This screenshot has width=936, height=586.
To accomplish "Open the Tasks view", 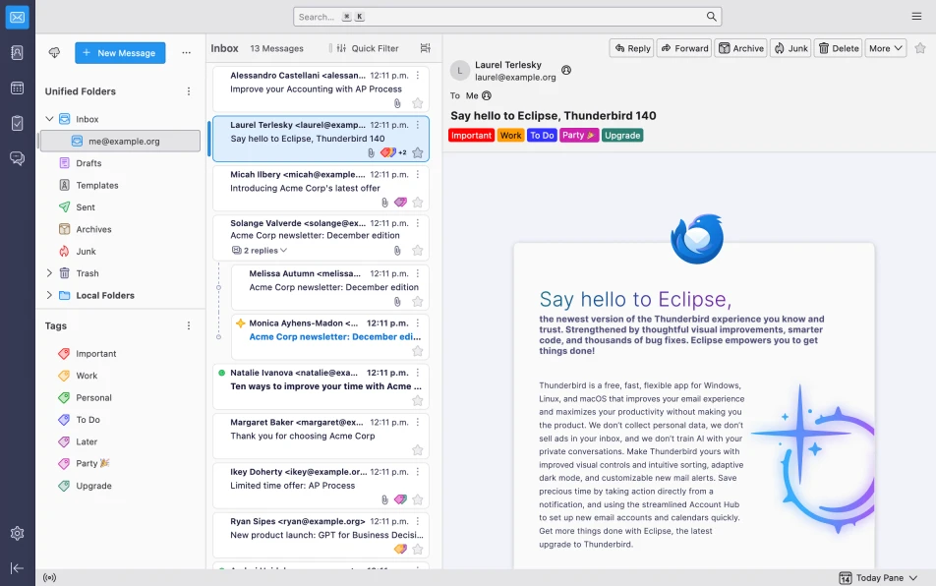I will click(17, 123).
